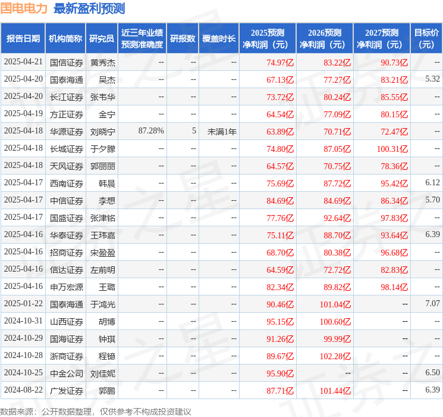The height and width of the screenshot is (417, 443).
Task: Click the 华源证券 institution name
Action: 66,131
